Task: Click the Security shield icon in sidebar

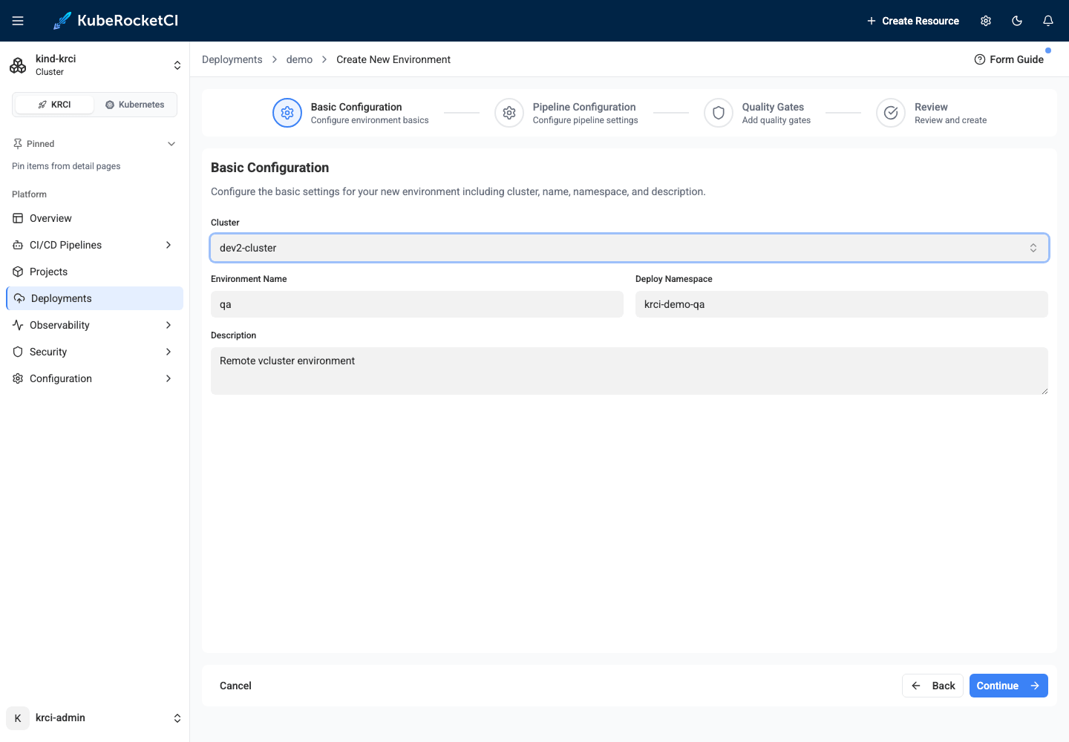Action: 18,352
